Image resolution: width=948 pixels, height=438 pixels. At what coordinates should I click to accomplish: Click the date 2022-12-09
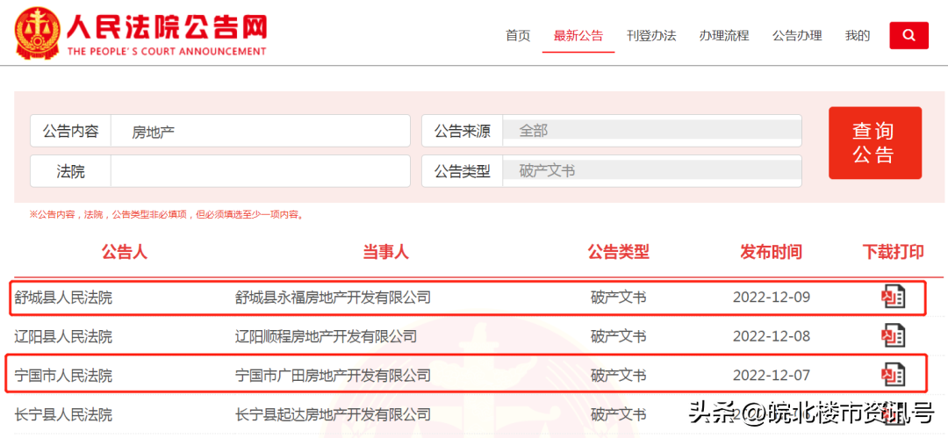click(x=771, y=297)
